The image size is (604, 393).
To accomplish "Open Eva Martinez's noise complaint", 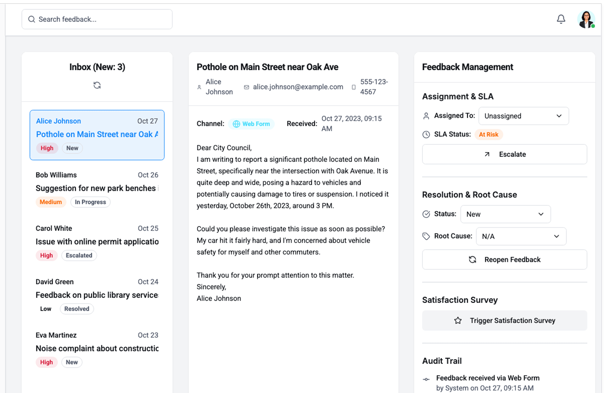I will pyautogui.click(x=97, y=348).
